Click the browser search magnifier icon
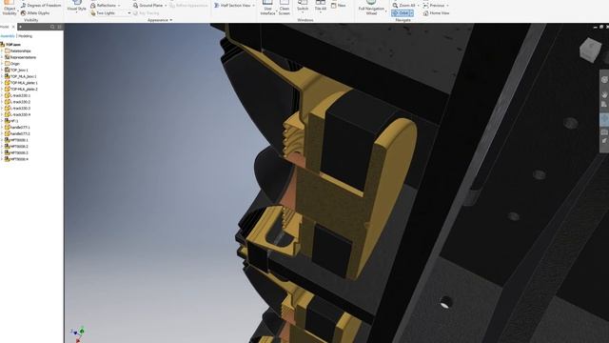The height and width of the screenshot is (343, 609). pyautogui.click(x=52, y=27)
